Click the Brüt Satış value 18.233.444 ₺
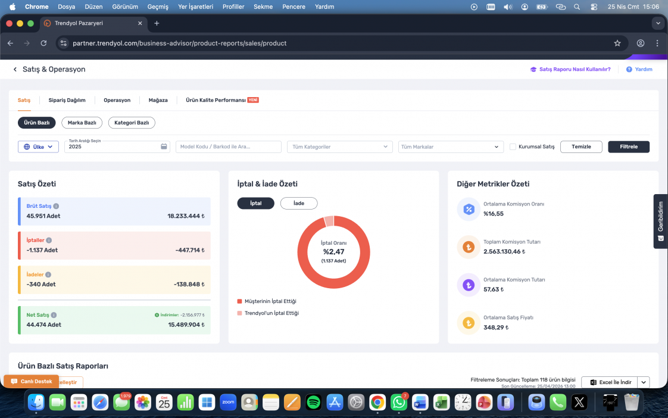Viewport: 668px width, 418px height. point(186,216)
